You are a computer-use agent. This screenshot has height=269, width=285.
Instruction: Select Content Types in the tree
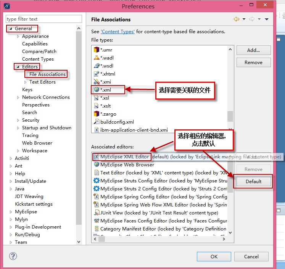coord(38,59)
